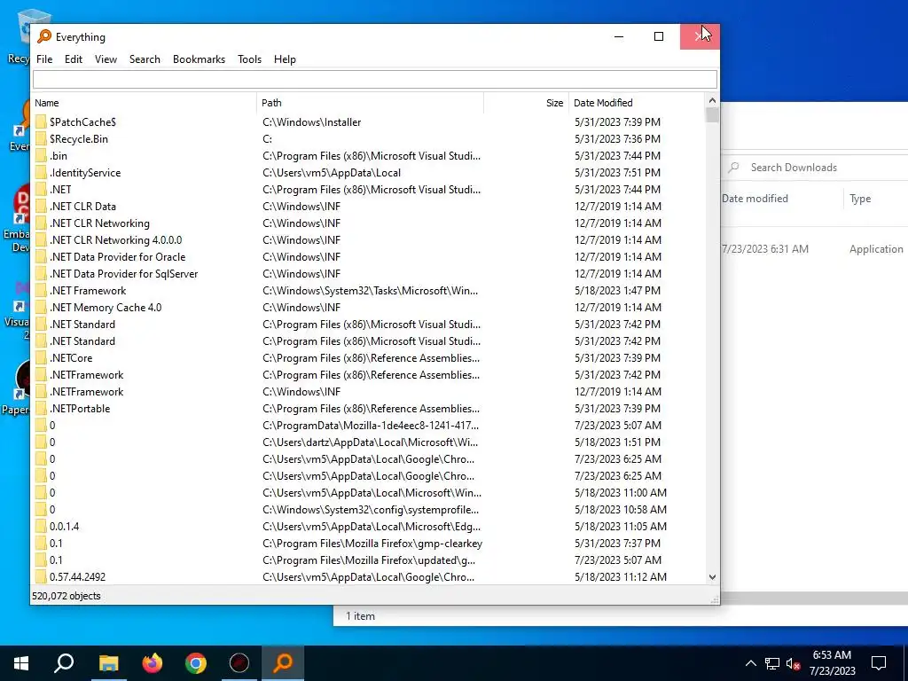Select the .NET Data Provider for SqlServer icon
Screen dimensions: 908x681
pyautogui.click(x=41, y=273)
